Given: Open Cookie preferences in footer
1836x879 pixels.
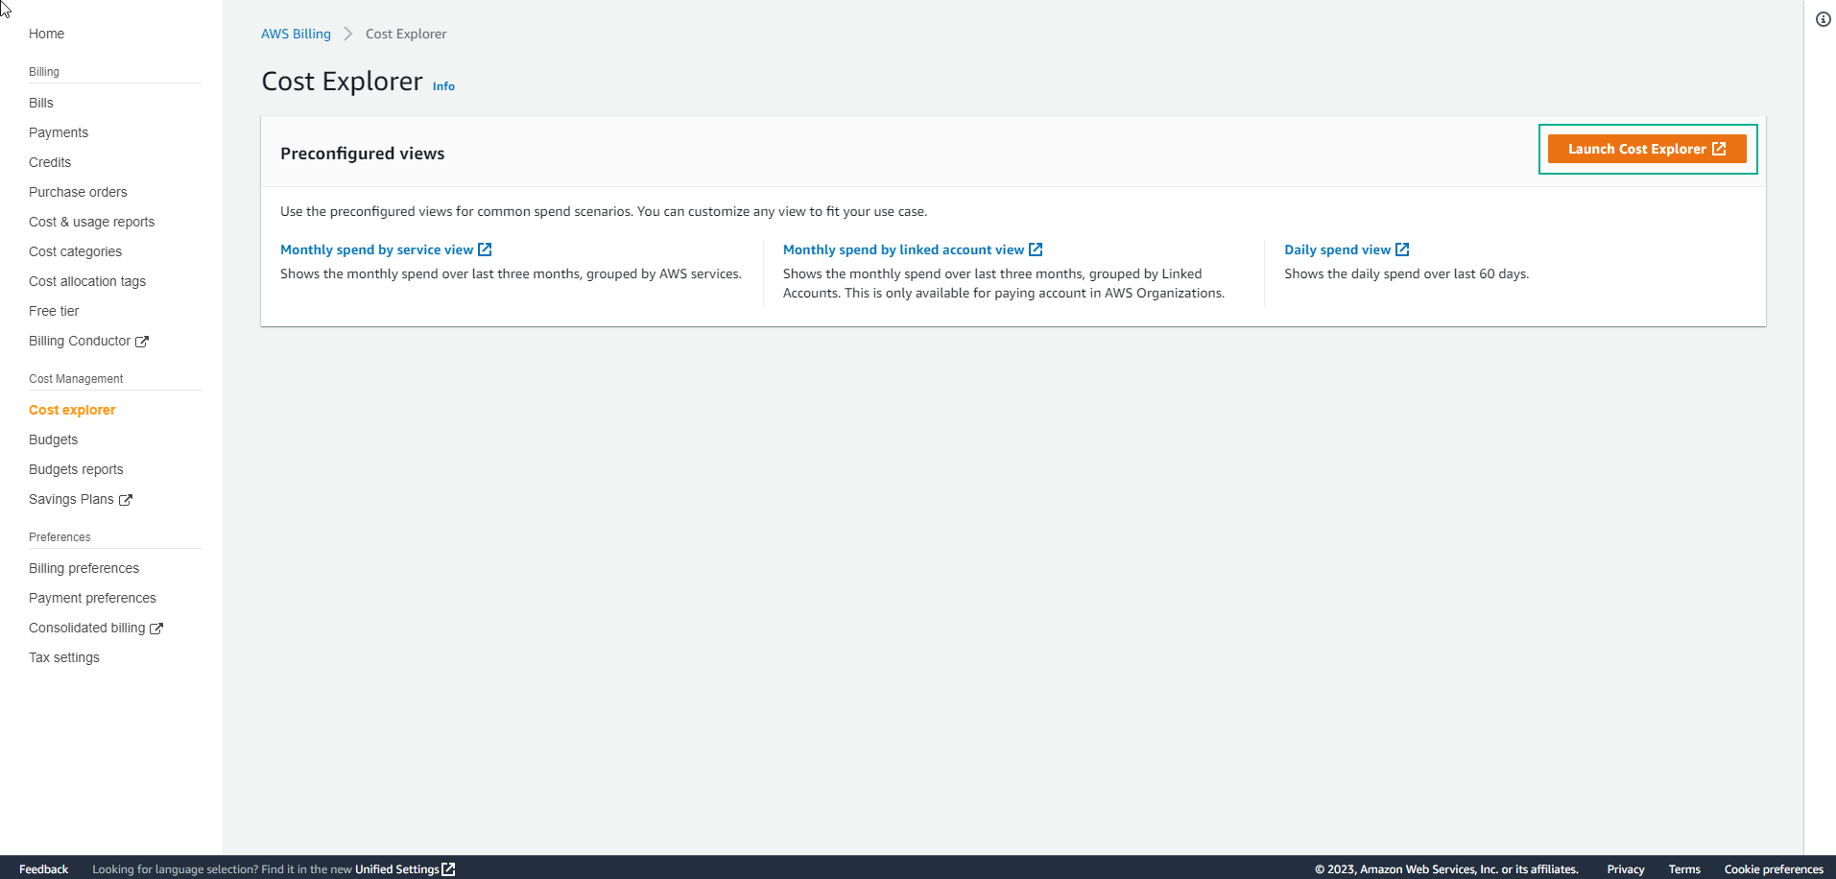Looking at the screenshot, I should pyautogui.click(x=1774, y=869).
